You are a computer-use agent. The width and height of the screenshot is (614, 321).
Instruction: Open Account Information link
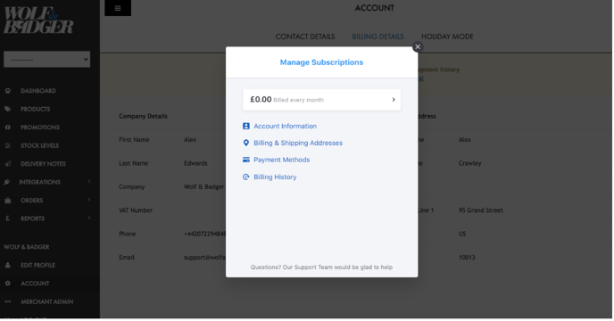pos(285,126)
